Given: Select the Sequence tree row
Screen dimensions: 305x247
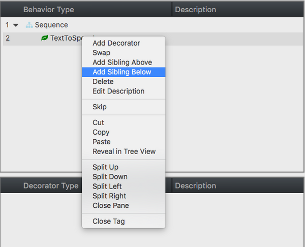Looking at the screenshot, I should point(51,25).
